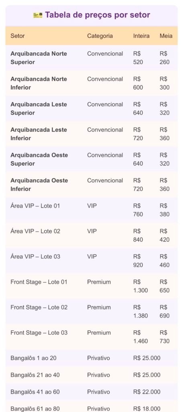Click Front Stage – Lote 02 sector
192x412 pixels.
point(39,307)
